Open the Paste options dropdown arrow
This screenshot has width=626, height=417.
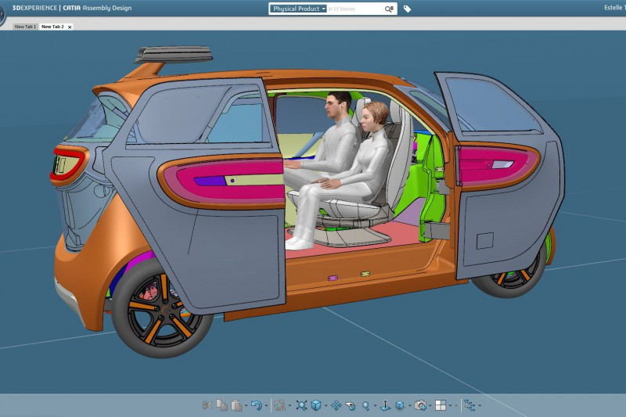coord(246,406)
